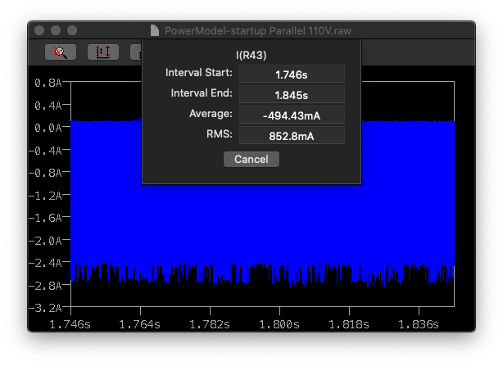503x366 pixels.
Task: Click the zoom-to-fit magnifier toolbar icon
Action: click(61, 52)
